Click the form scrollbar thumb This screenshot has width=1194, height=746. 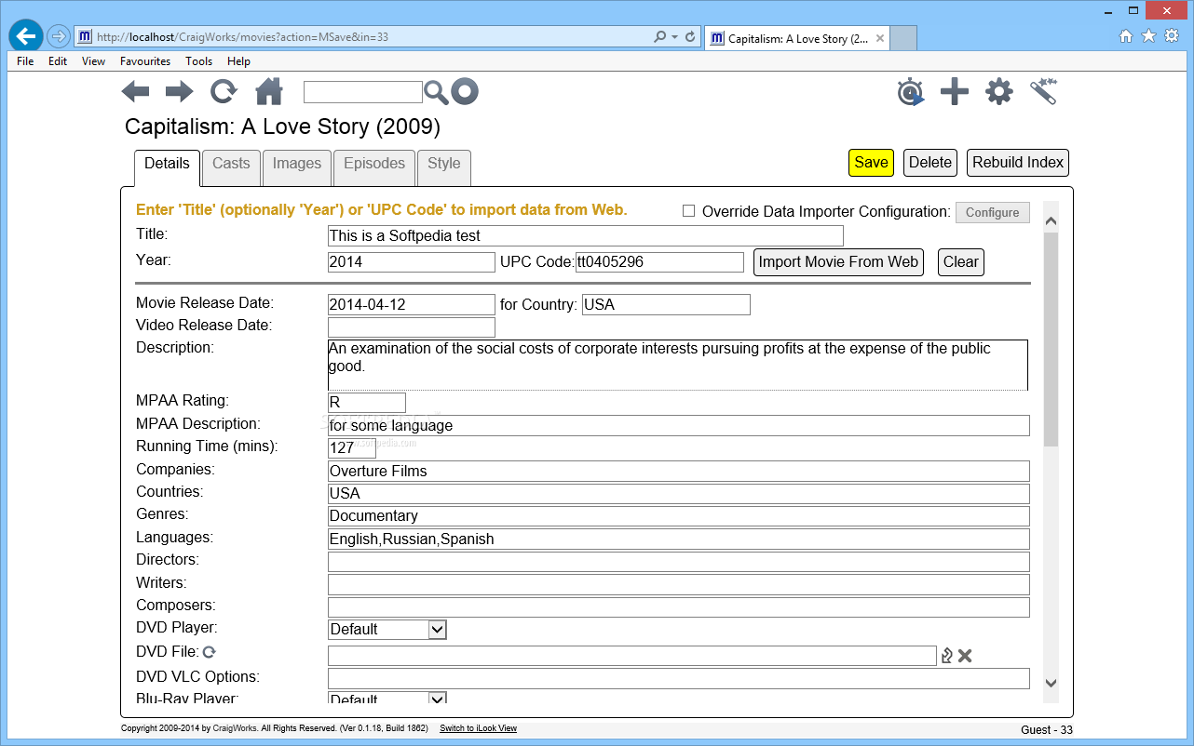pyautogui.click(x=1051, y=340)
